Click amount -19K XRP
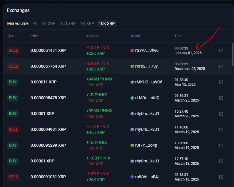The width and height of the screenshot is (234, 187). click(x=95, y=164)
